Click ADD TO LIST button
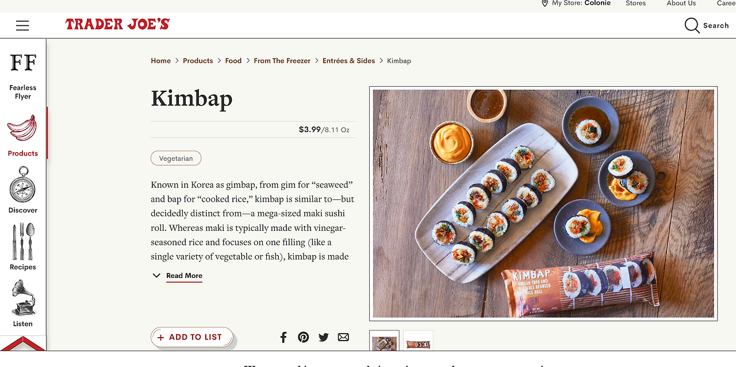This screenshot has height=367, width=736. click(191, 337)
